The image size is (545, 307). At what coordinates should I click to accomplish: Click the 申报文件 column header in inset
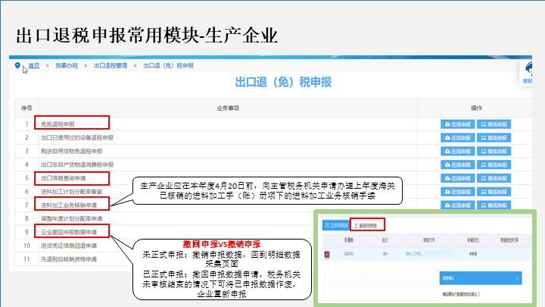pyautogui.click(x=429, y=240)
